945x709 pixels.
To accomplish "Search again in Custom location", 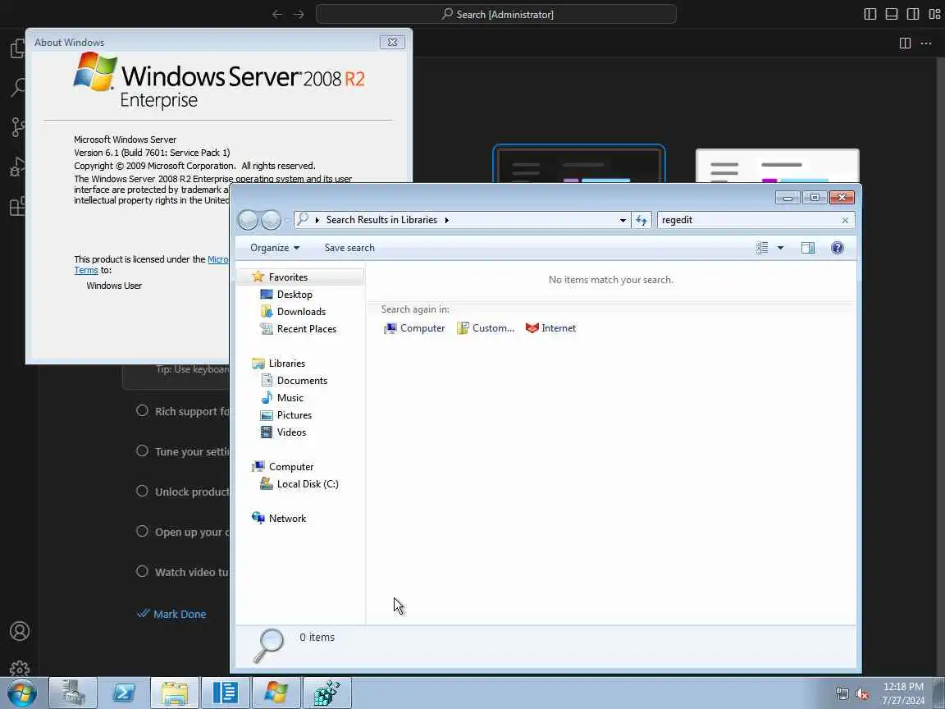I will (486, 328).
